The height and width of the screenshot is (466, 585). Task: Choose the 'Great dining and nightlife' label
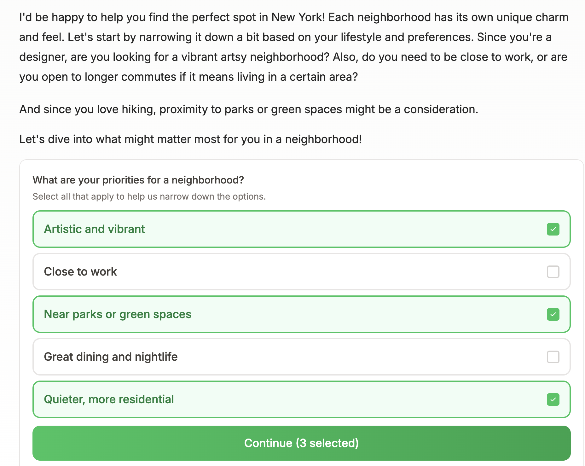point(111,357)
